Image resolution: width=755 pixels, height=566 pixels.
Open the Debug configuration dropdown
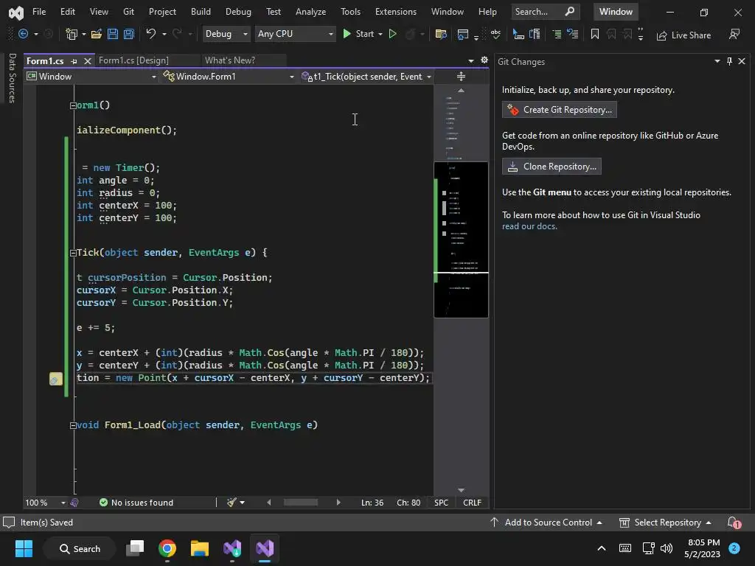click(226, 34)
